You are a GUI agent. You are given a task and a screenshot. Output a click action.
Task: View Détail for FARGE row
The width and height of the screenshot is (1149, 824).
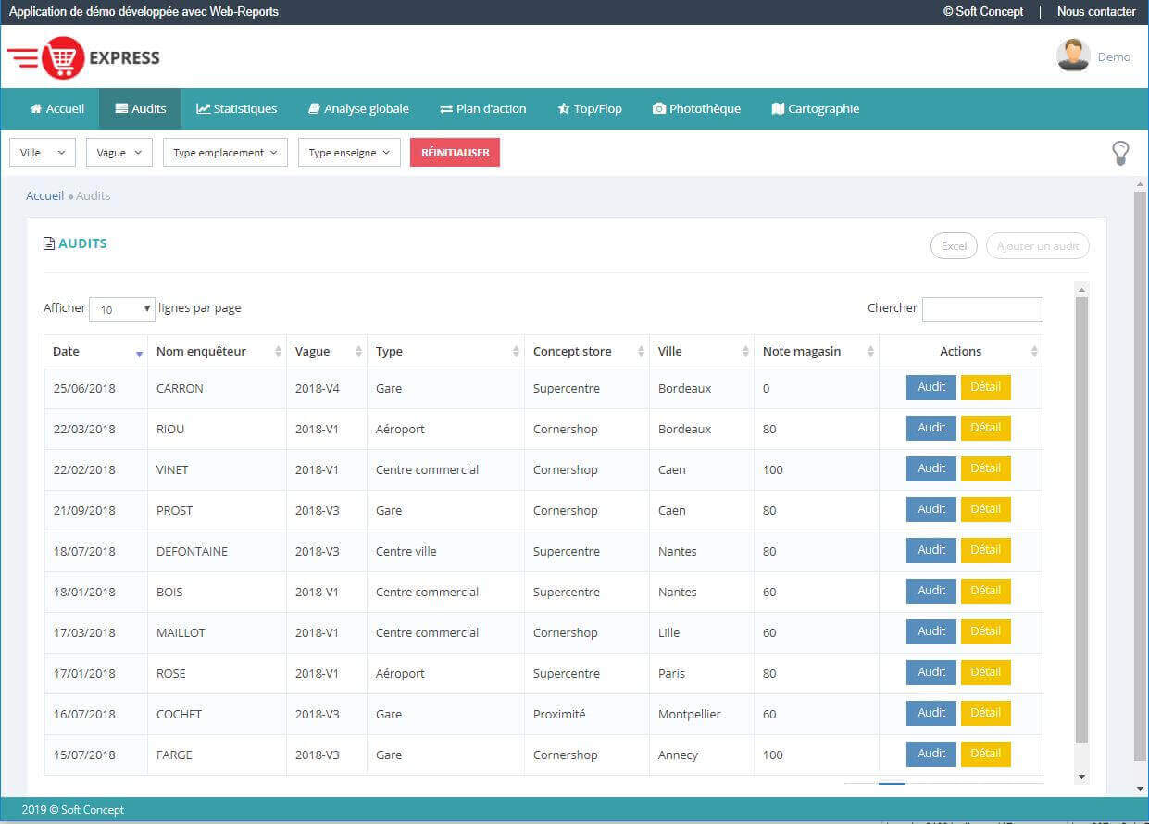pyautogui.click(x=986, y=754)
